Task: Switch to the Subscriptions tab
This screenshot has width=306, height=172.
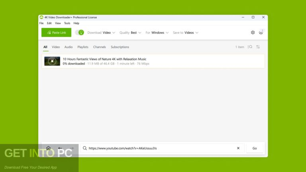Action: [x=120, y=47]
